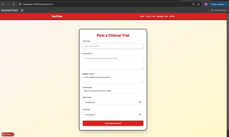This screenshot has width=229, height=137.
Task: Click the 'End Date' label
Action: click(x=86, y=110)
